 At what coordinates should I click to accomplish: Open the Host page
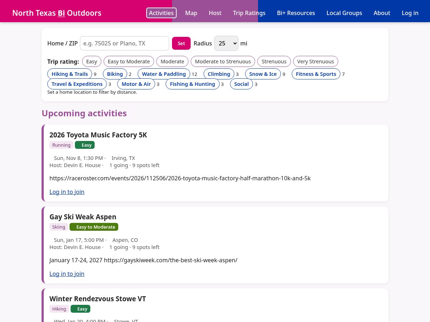[215, 13]
